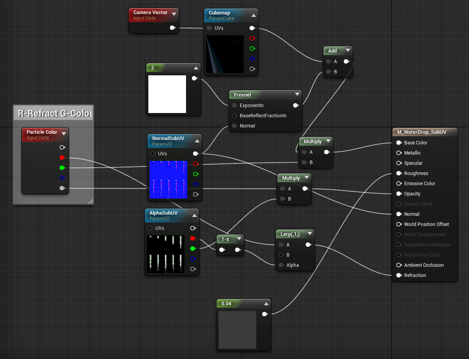
Task: Click AlphaSubUV red channel output pin
Action: click(193, 239)
